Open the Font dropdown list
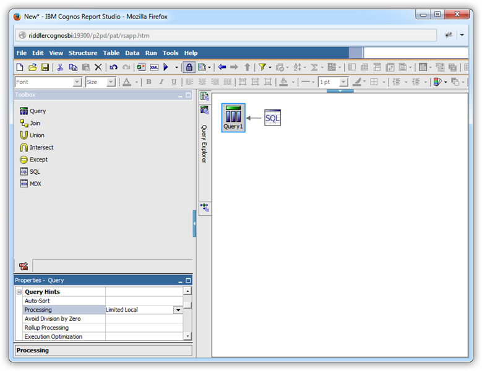The image size is (482, 371). click(77, 82)
